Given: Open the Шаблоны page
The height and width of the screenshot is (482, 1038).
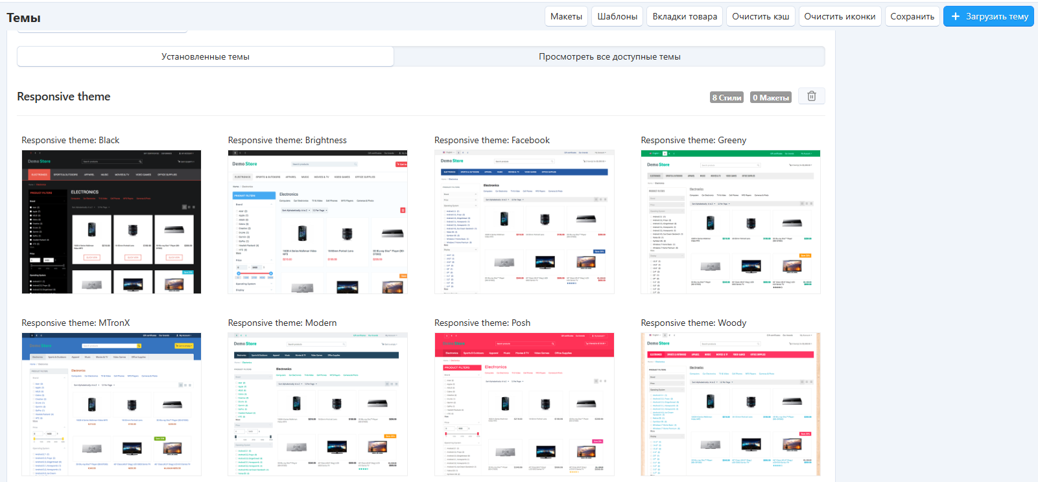Looking at the screenshot, I should (x=617, y=17).
